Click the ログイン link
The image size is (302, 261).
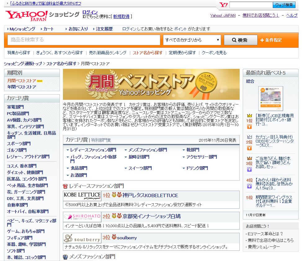coord(90,12)
